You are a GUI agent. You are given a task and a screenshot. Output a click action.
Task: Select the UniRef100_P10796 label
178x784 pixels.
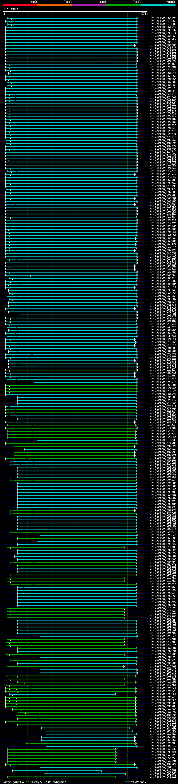click(x=163, y=186)
